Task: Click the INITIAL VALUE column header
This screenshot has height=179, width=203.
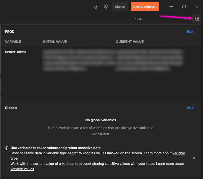Action: (x=55, y=42)
